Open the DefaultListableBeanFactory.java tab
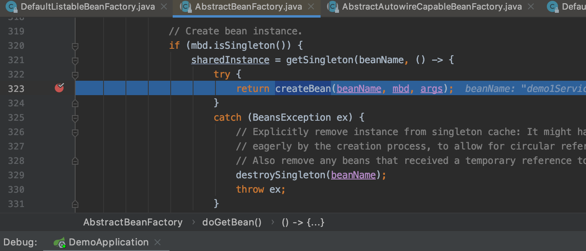The image size is (586, 251). tap(88, 7)
